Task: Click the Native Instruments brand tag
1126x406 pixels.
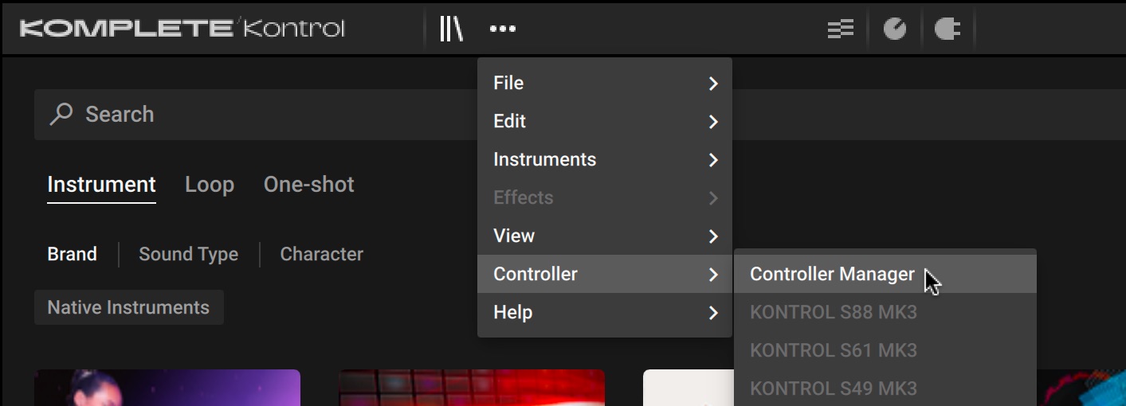Action: coord(128,307)
